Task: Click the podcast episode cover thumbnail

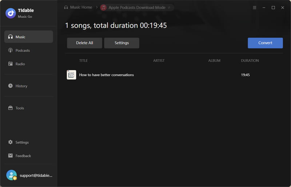Action: [71, 75]
